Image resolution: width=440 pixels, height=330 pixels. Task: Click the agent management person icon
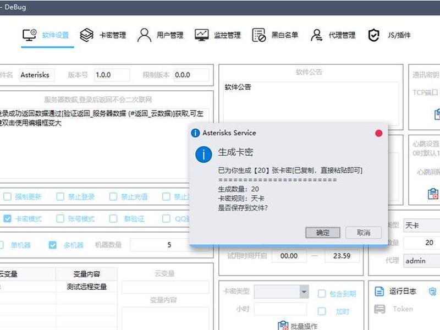pos(317,35)
